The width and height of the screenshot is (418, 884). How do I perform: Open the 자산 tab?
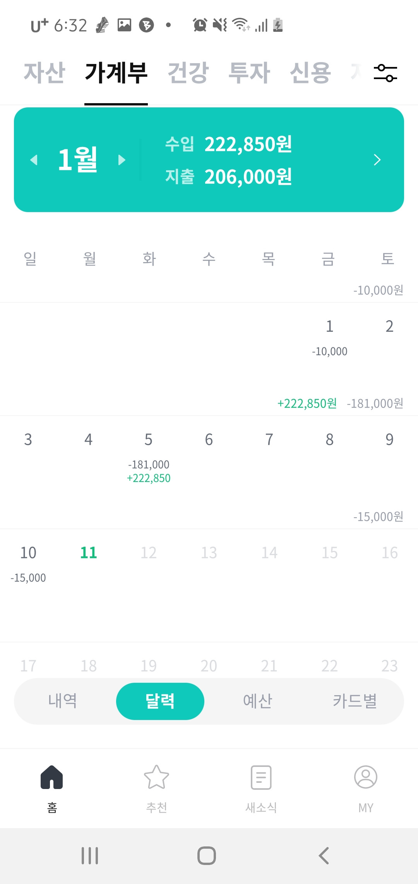click(45, 73)
